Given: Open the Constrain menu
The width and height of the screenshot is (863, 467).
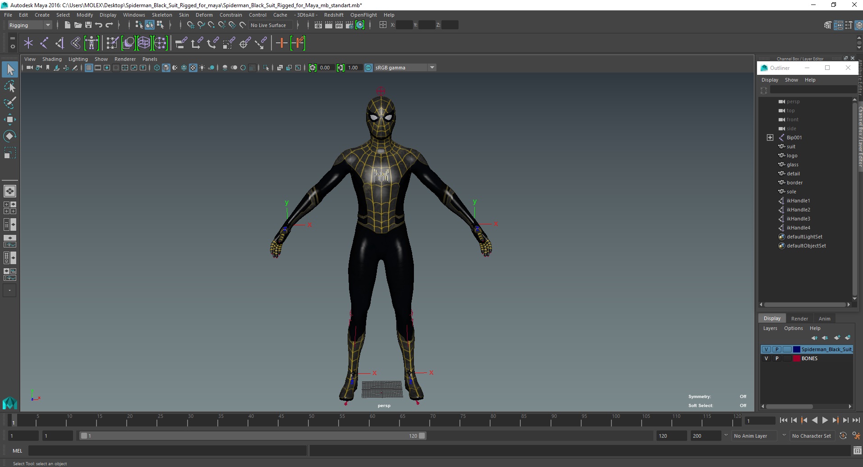Looking at the screenshot, I should pos(230,15).
